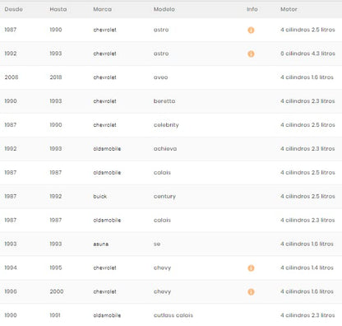Screen dimensions: 342x326
Task: Select model cell 'cutlass calais'
Action: (173, 315)
